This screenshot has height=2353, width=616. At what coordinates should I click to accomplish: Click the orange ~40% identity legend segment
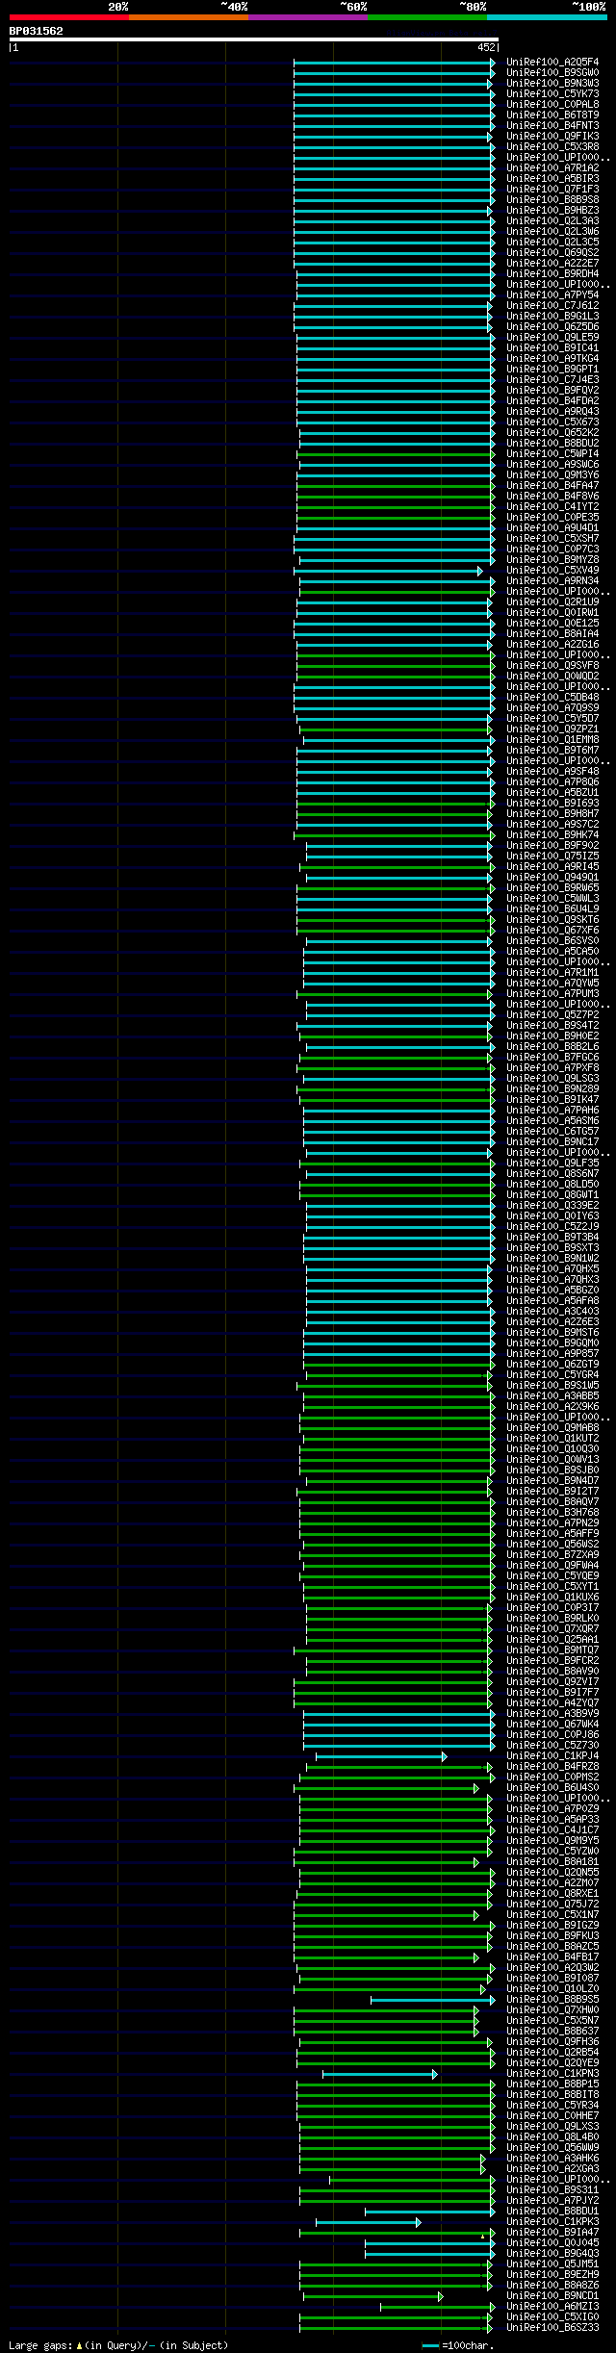point(189,17)
